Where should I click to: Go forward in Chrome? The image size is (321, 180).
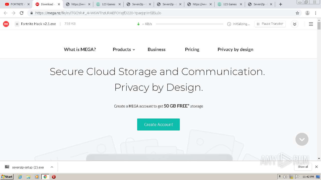point(14,13)
